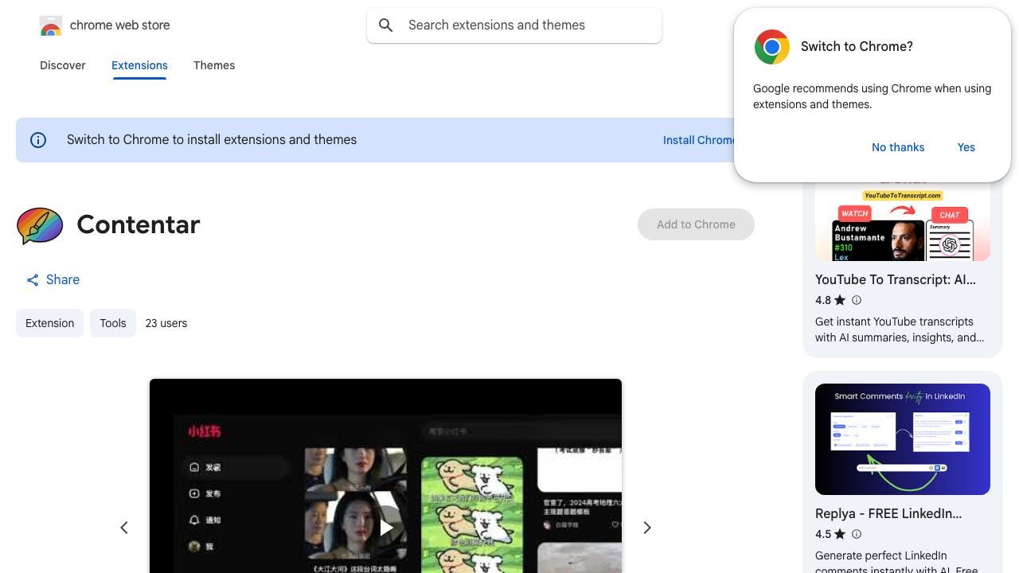Click the Chrome Web Store logo
This screenshot has width=1019, height=573.
pyautogui.click(x=51, y=25)
